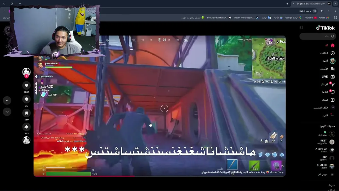Open the Explore compass icon
The width and height of the screenshot is (339, 191).
(x=333, y=53)
